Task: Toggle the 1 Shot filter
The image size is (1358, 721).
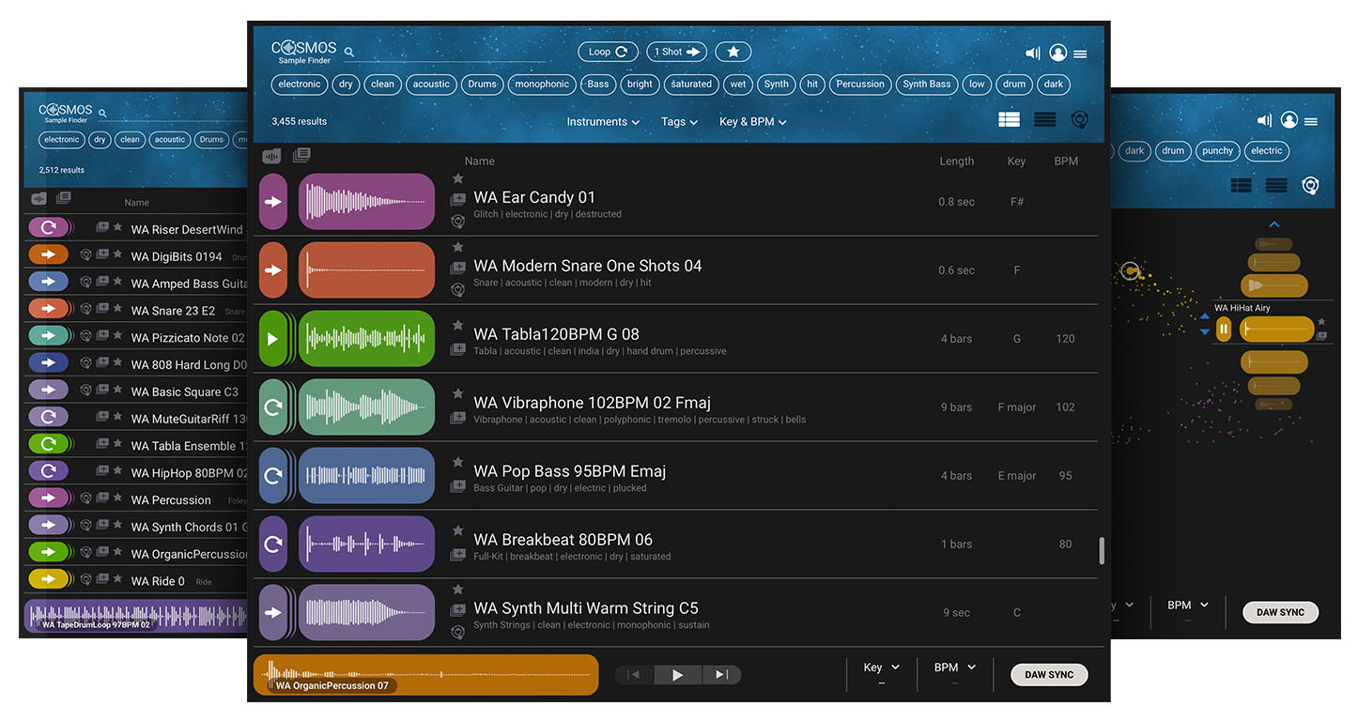Action: (676, 53)
